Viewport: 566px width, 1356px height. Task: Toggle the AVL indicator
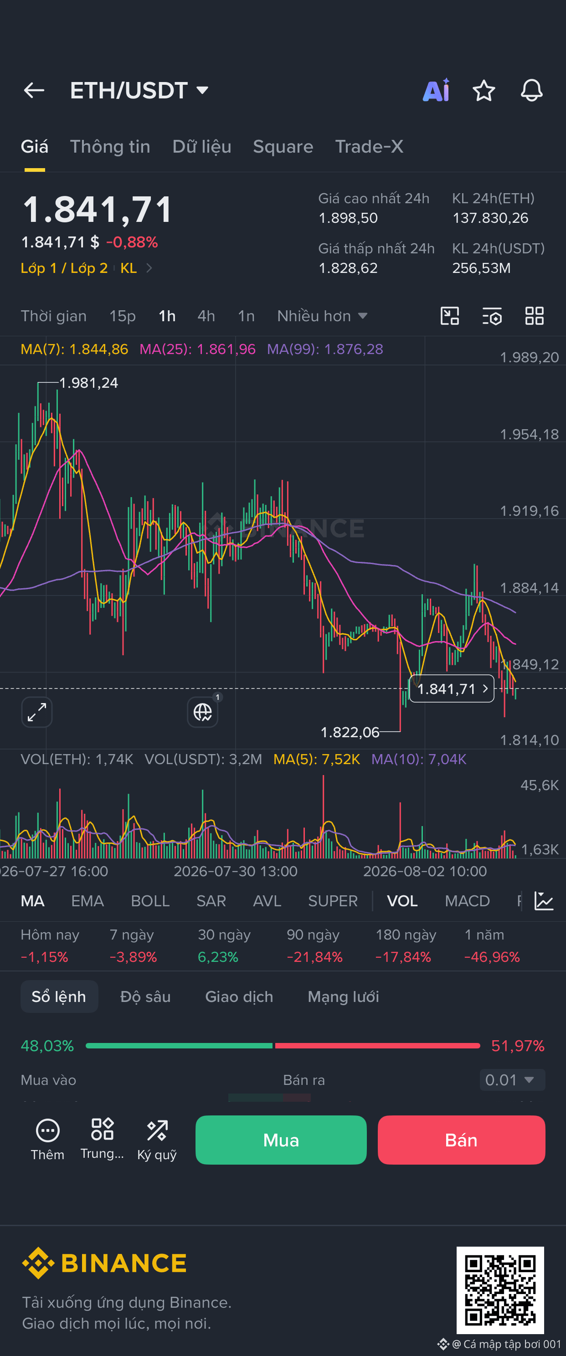click(x=267, y=901)
